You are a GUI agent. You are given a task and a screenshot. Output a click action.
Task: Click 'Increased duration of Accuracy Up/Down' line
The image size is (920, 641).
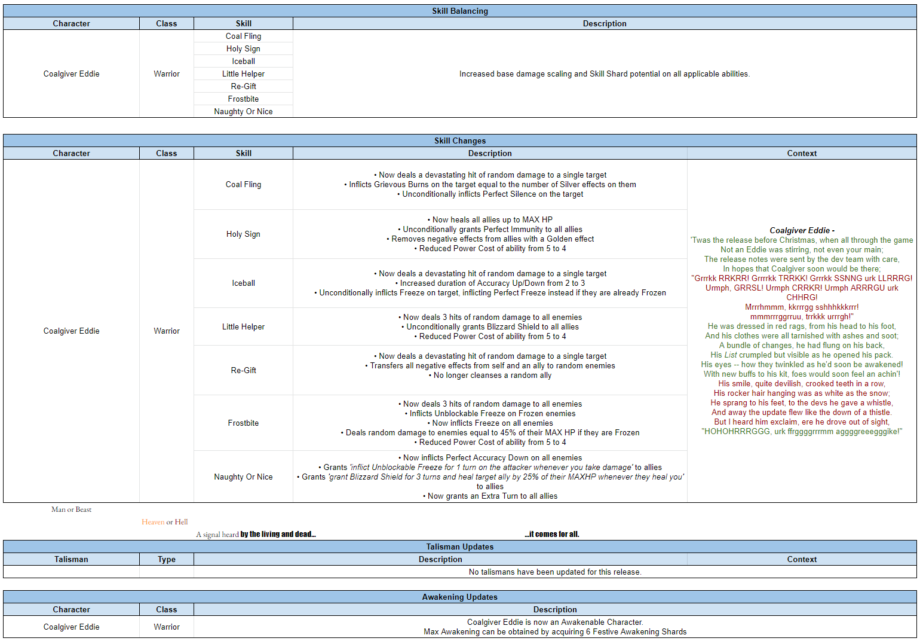click(x=490, y=283)
